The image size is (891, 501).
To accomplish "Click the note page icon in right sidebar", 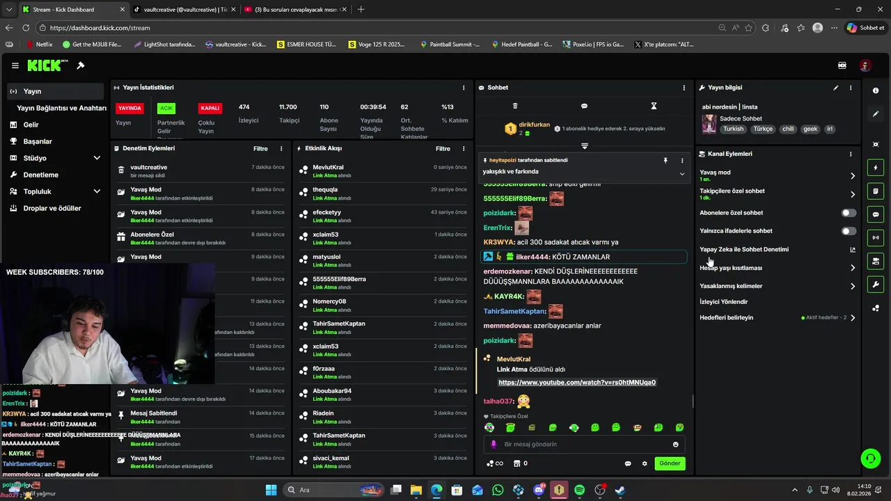I will click(x=876, y=191).
